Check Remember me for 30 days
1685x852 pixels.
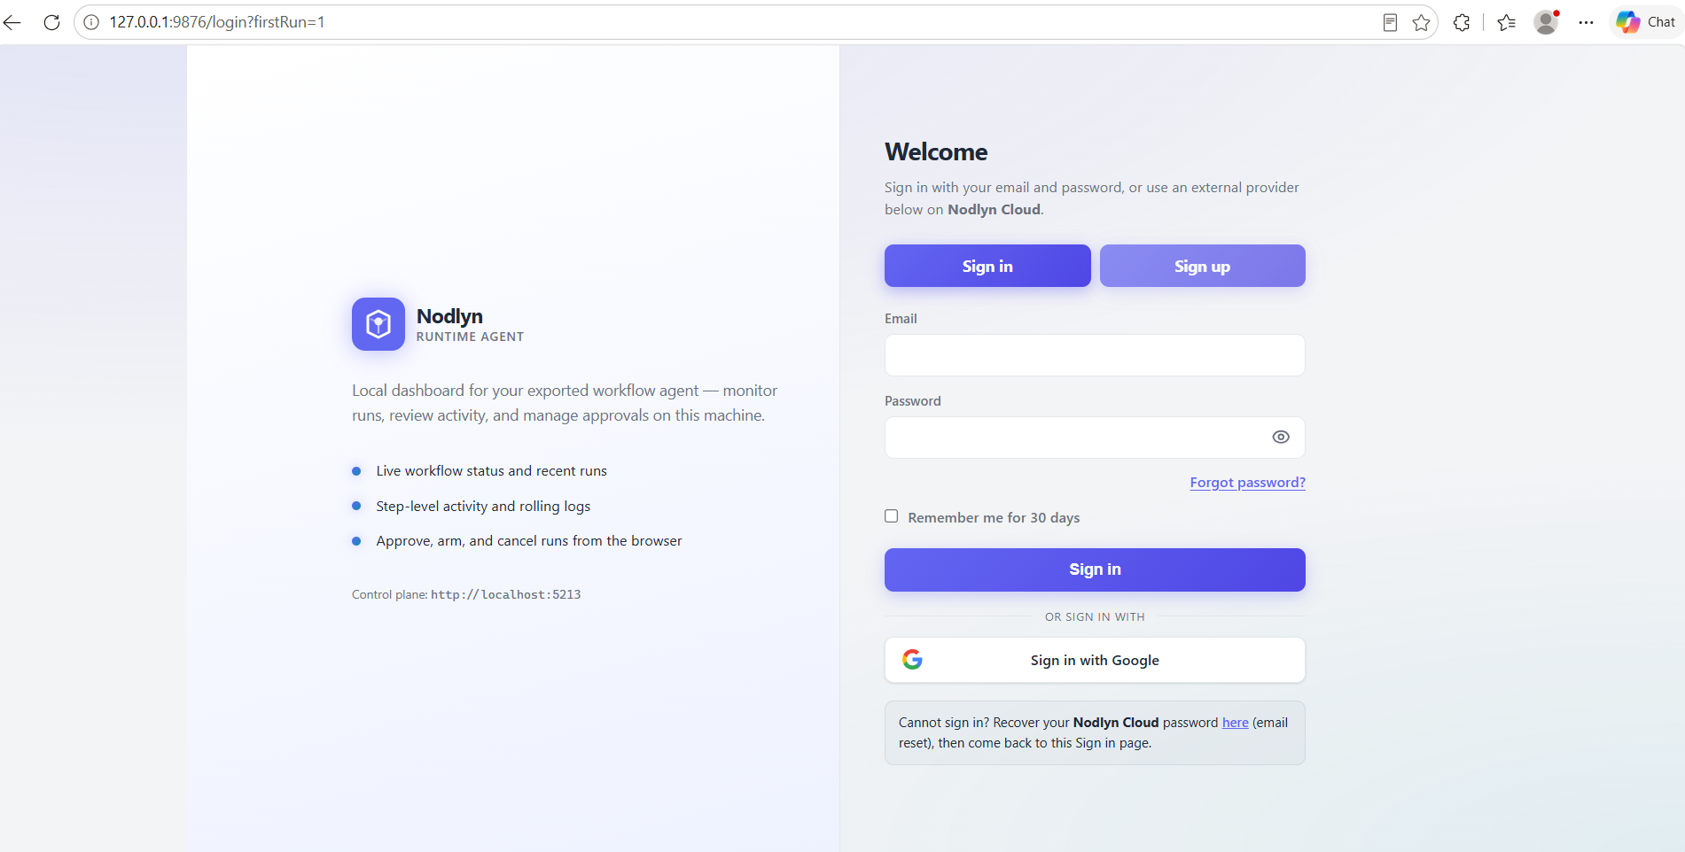point(892,516)
